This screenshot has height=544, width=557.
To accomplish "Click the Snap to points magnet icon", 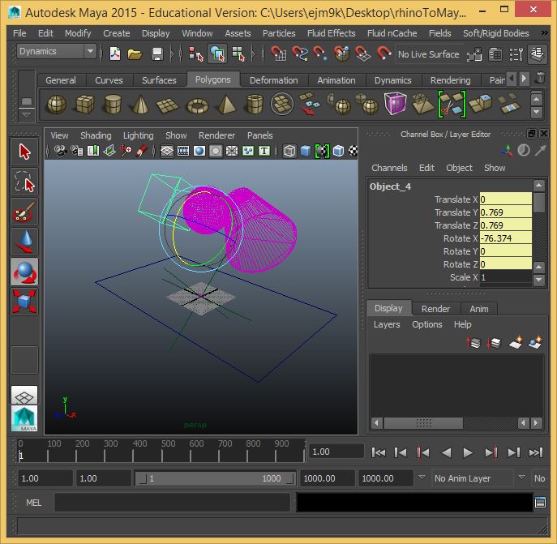I will click(320, 54).
